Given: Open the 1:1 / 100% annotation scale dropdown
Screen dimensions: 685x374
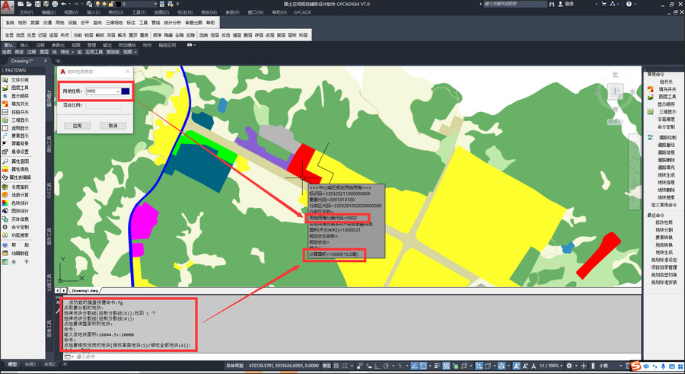Looking at the screenshot, I should click(x=551, y=366).
